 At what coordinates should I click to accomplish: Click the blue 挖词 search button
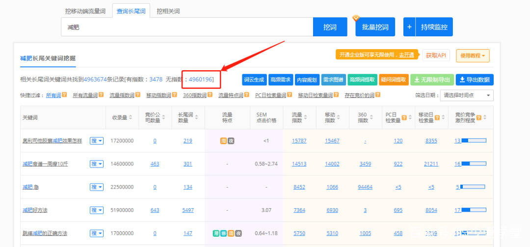tap(330, 27)
